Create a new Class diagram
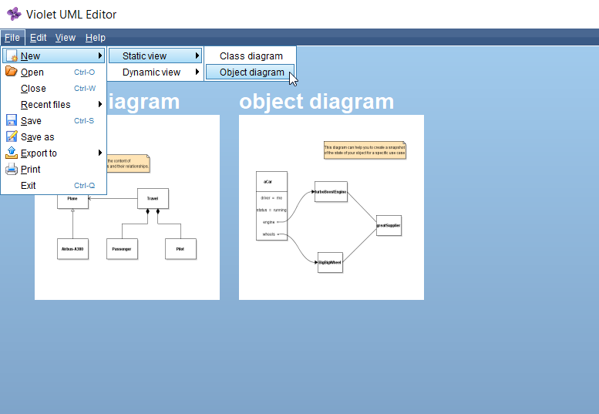599x414 pixels. [251, 56]
